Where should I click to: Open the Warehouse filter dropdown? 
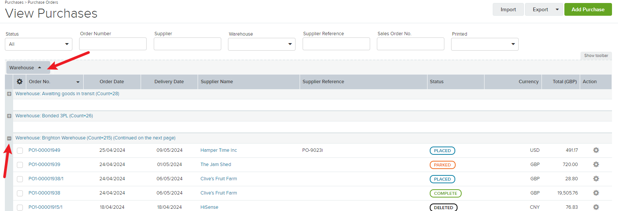[x=262, y=44]
